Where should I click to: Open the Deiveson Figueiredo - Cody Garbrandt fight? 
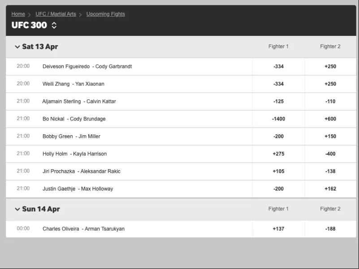(x=87, y=67)
